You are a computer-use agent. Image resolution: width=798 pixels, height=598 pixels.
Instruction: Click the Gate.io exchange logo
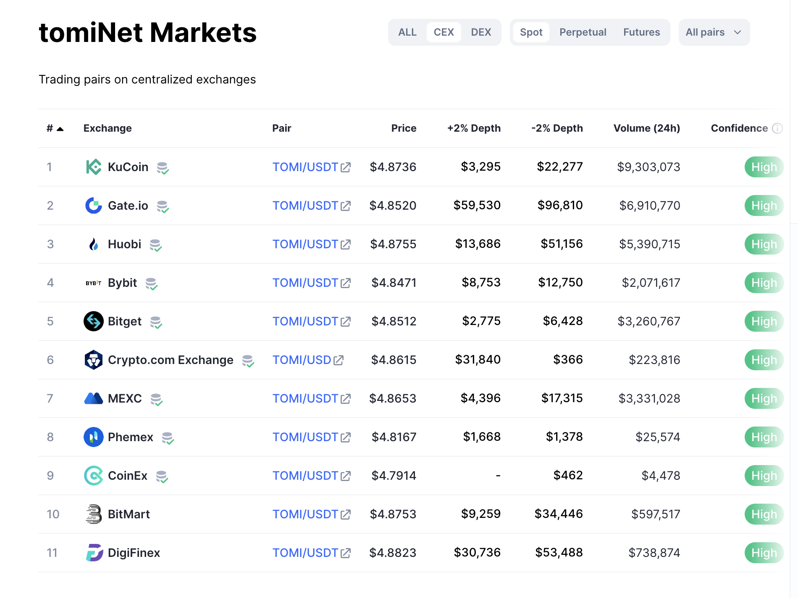point(93,205)
